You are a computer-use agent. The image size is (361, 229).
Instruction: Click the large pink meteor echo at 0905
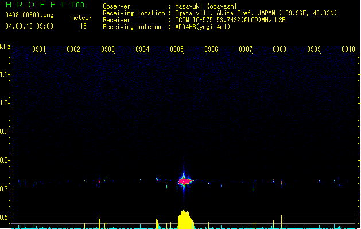(x=184, y=181)
